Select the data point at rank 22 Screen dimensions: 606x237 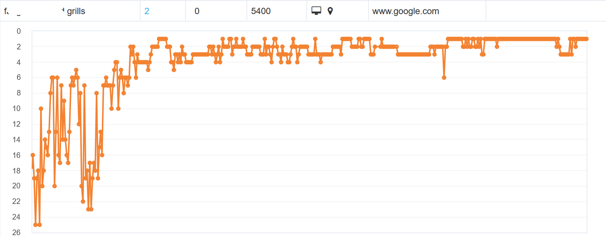(83, 201)
